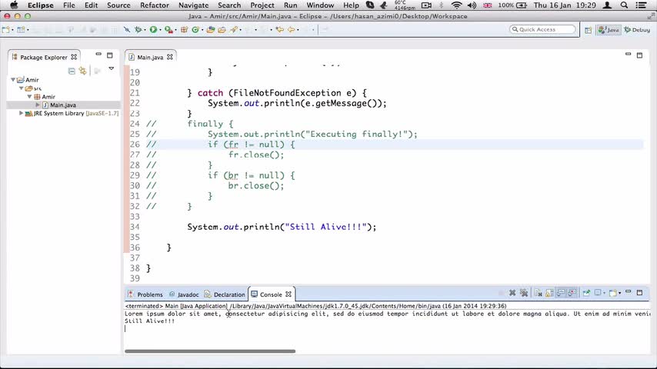The image size is (657, 369).
Task: Click the Run Last Tool external tools icon
Action: point(168,30)
